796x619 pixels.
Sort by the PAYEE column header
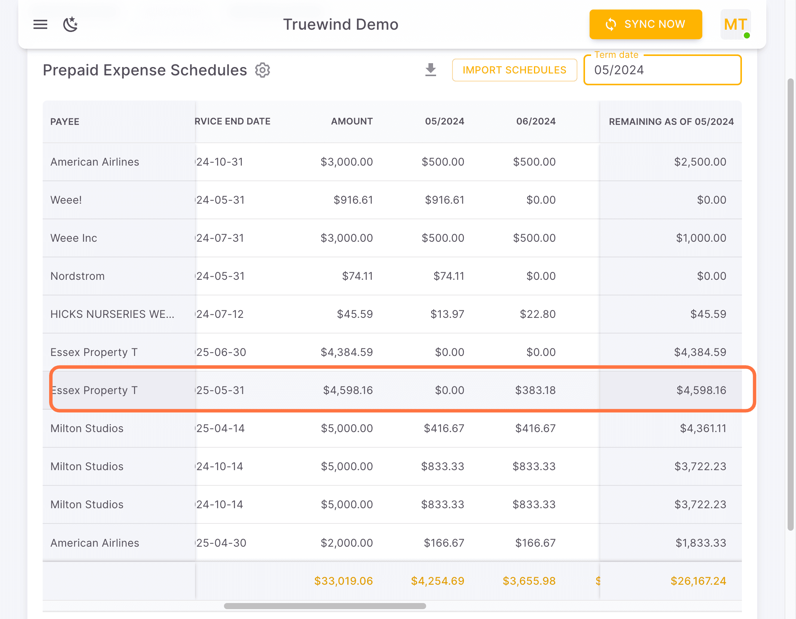pos(64,121)
